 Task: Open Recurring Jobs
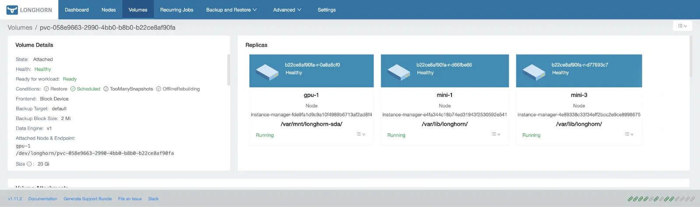177,10
